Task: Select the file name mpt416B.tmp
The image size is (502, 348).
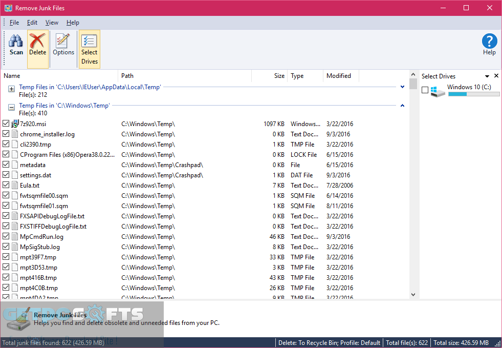Action: [38, 278]
